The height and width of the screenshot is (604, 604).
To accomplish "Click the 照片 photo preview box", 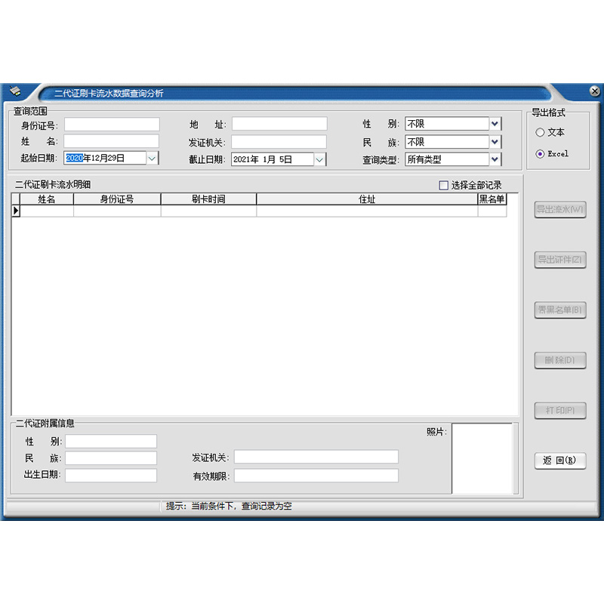I will [x=482, y=458].
